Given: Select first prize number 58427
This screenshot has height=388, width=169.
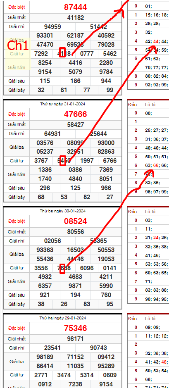Looking at the screenshot, I should pos(76,125).
